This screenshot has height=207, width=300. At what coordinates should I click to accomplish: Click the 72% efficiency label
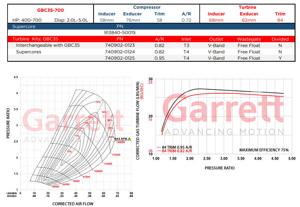98,102
